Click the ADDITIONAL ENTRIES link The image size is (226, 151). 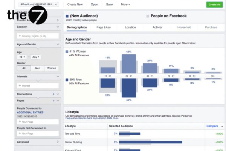(30, 112)
